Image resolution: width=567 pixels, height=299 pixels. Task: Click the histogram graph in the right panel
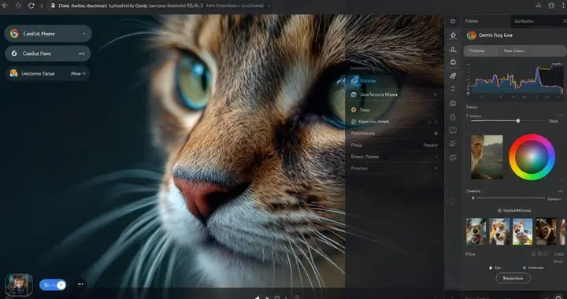pyautogui.click(x=516, y=79)
